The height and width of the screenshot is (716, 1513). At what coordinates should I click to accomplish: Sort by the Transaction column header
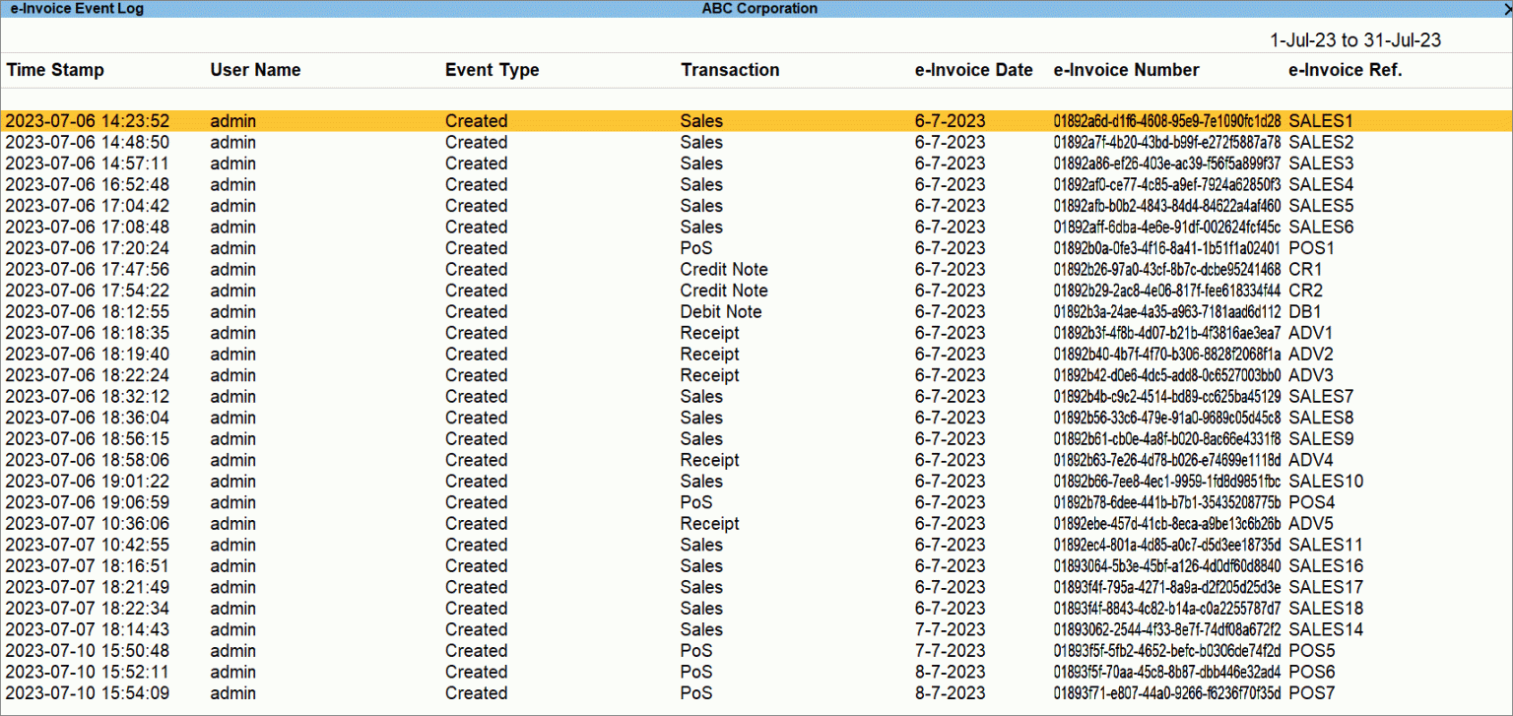tap(730, 70)
